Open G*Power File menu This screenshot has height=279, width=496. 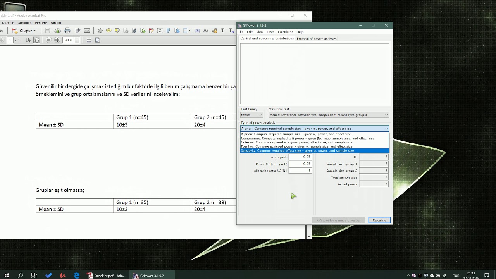(241, 32)
